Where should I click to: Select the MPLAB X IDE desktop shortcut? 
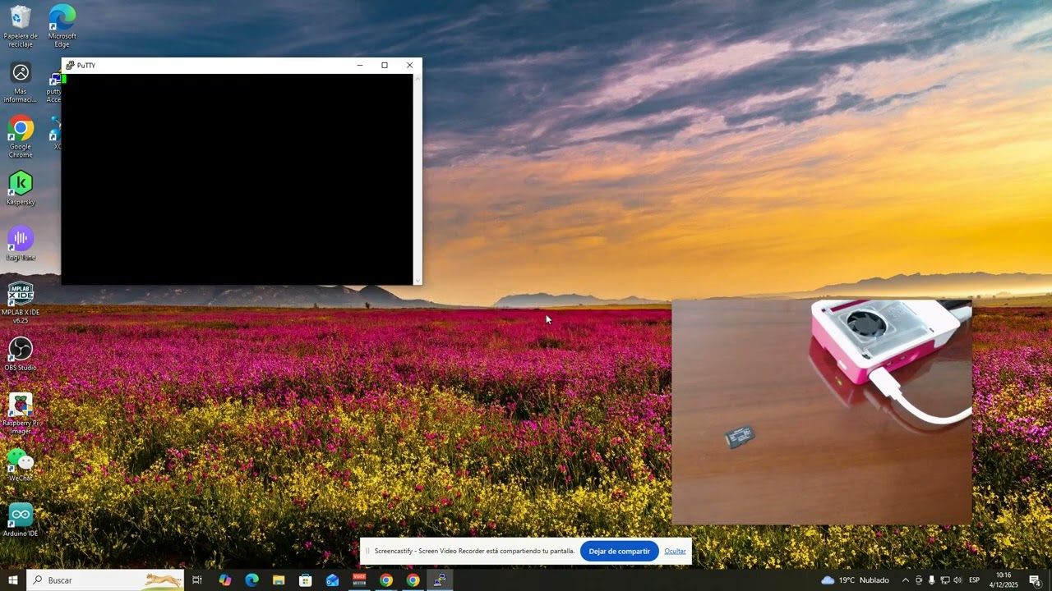[x=21, y=303]
